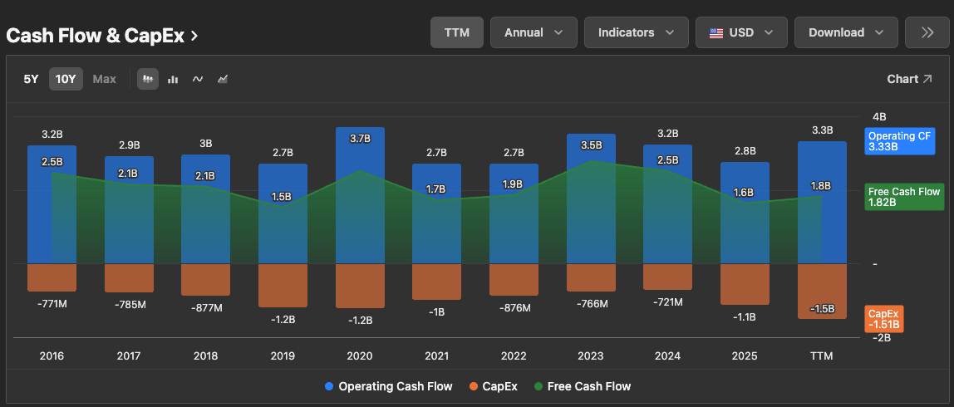Image resolution: width=954 pixels, height=407 pixels.
Task: Click the -877M CapEx value label
Action: 205,308
